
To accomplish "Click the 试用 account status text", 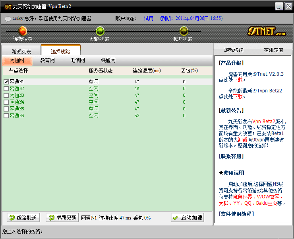I will (x=149, y=18).
